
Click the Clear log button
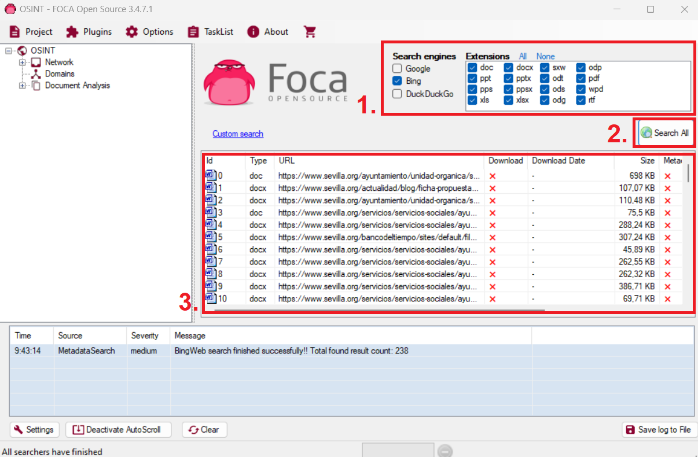click(204, 430)
